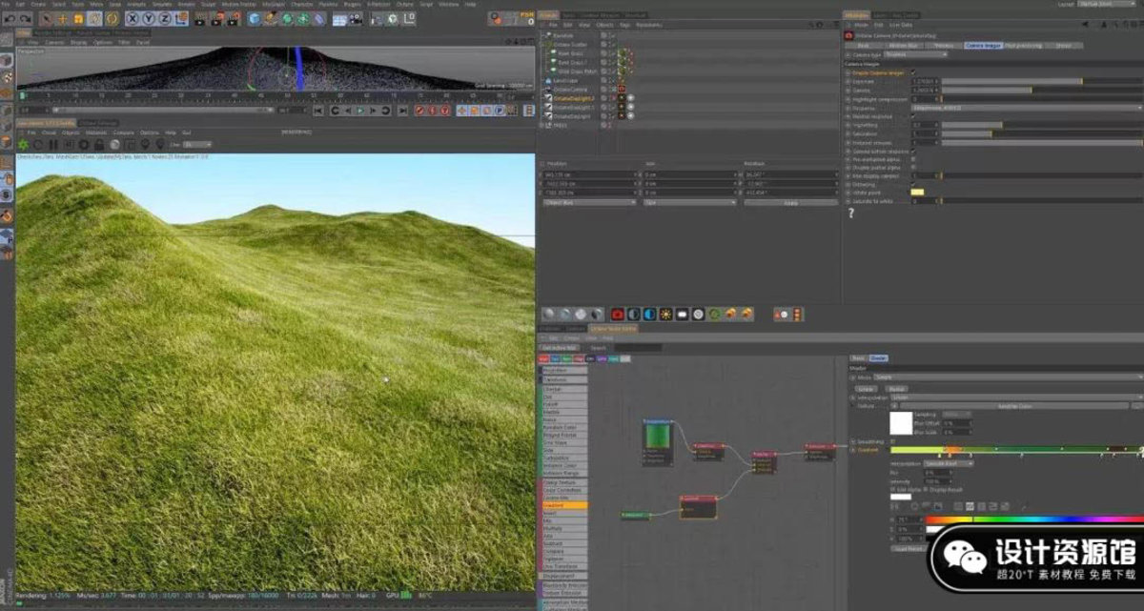Adjust the Exposure slider
Viewport: 1144px width, 611px height.
point(1043,81)
